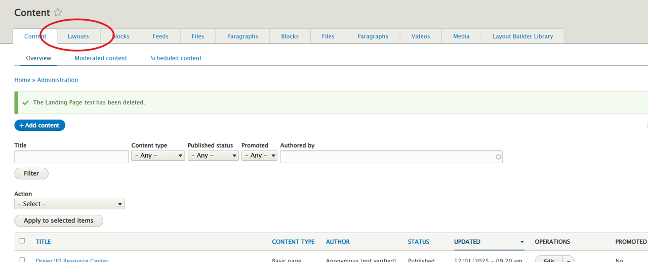Open the Action select dropdown
Screen dimensions: 648x262
pos(69,204)
